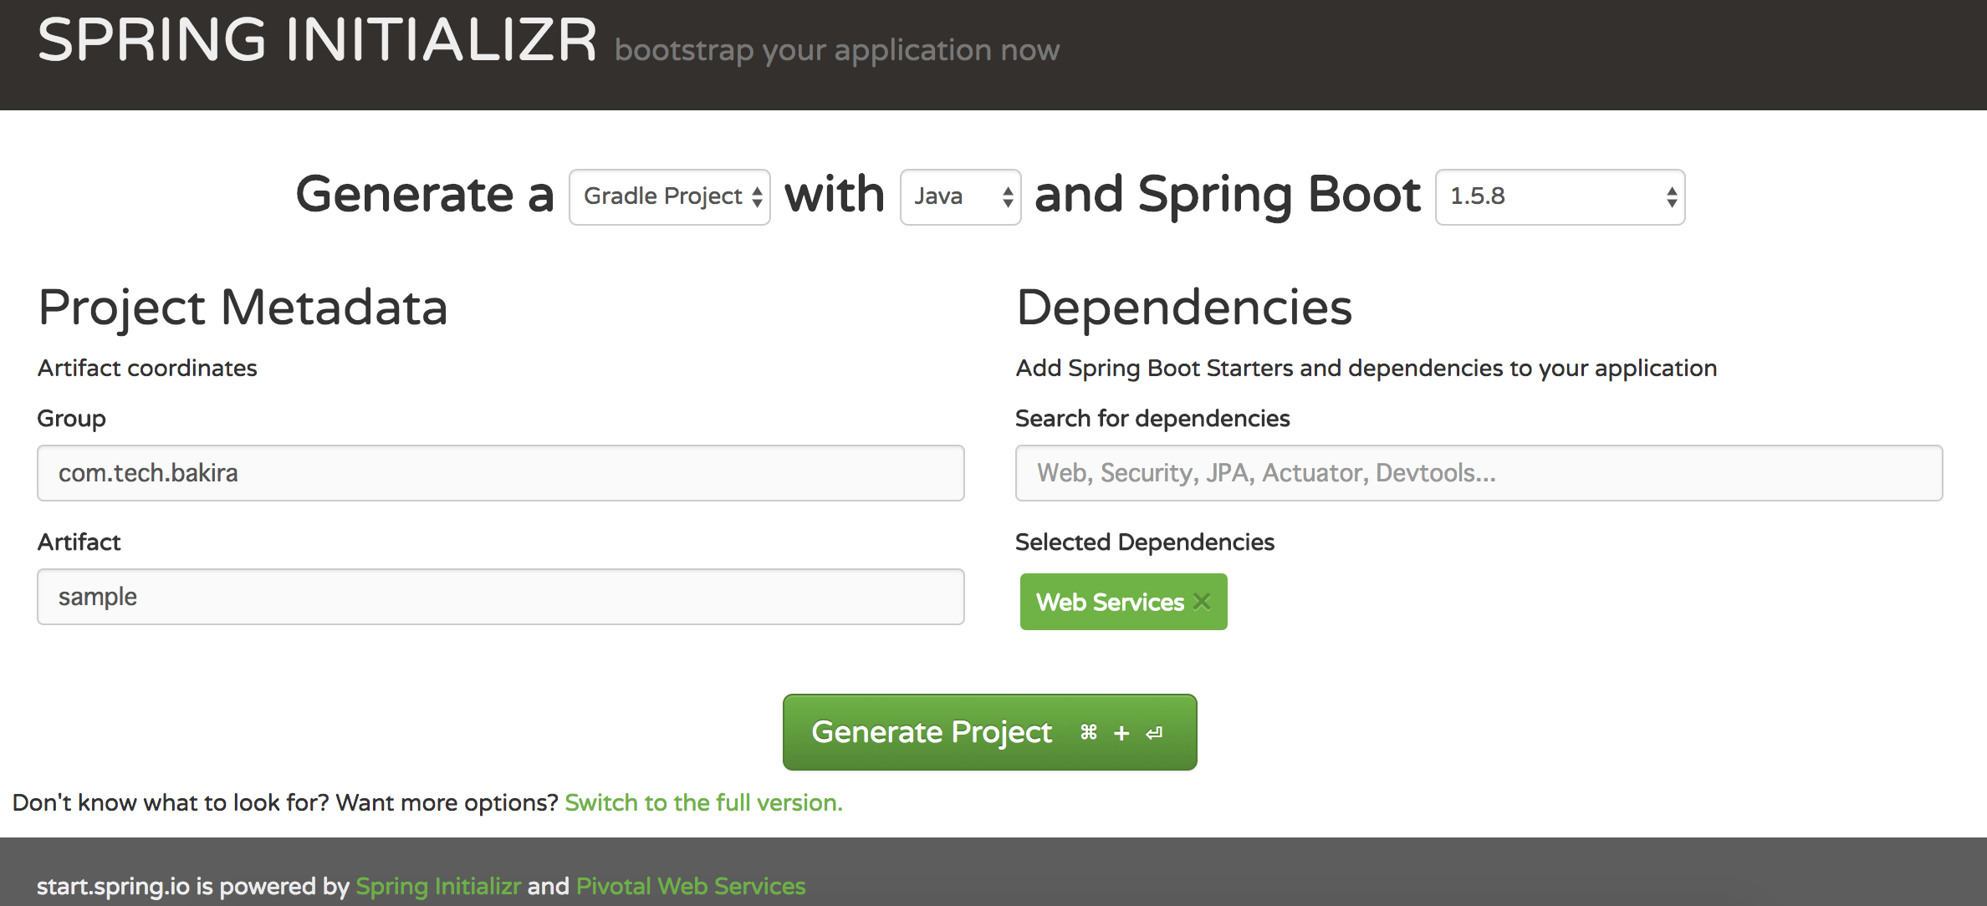Open the Pivotal Web Services footer link

pos(691,886)
